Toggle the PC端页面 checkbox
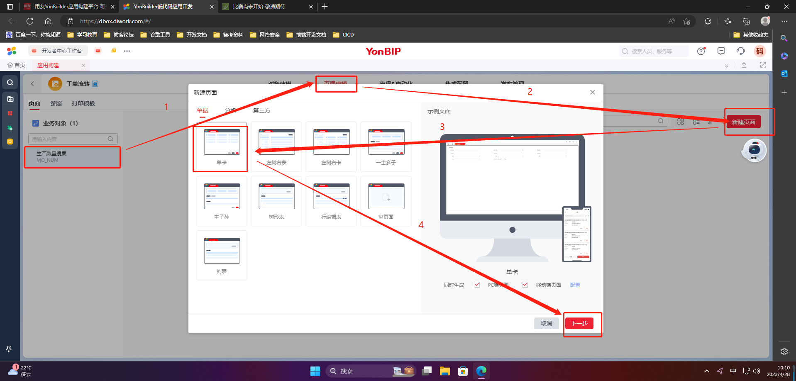The width and height of the screenshot is (796, 381). tap(477, 285)
